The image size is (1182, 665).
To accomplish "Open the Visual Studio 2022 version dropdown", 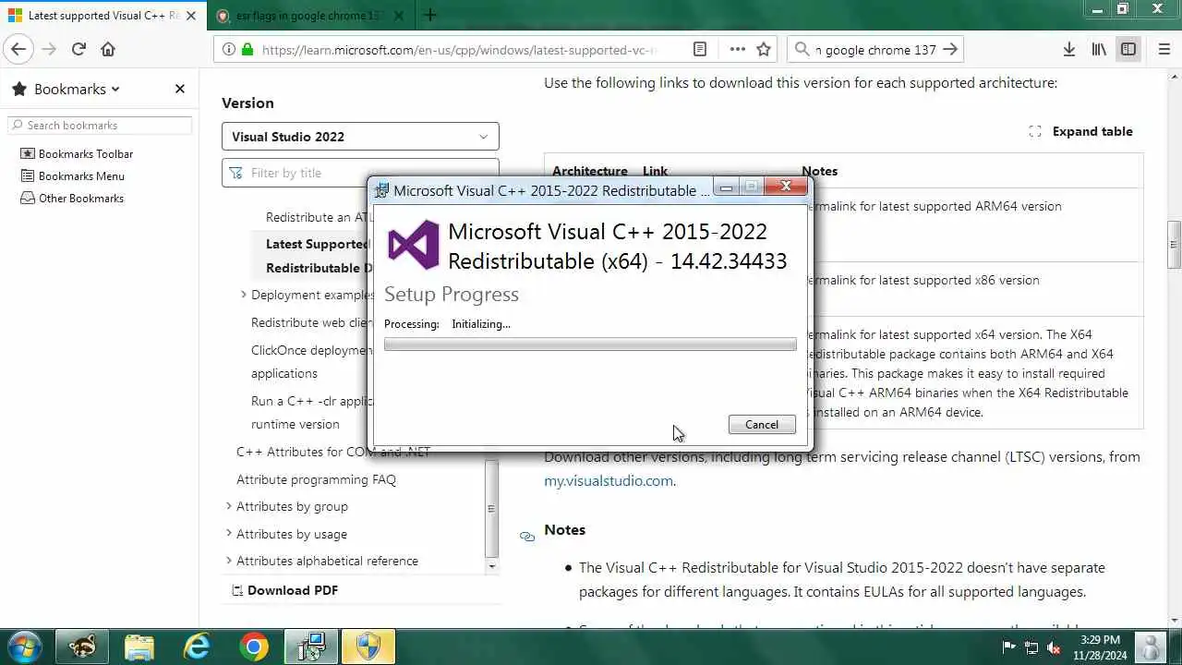I will (360, 137).
